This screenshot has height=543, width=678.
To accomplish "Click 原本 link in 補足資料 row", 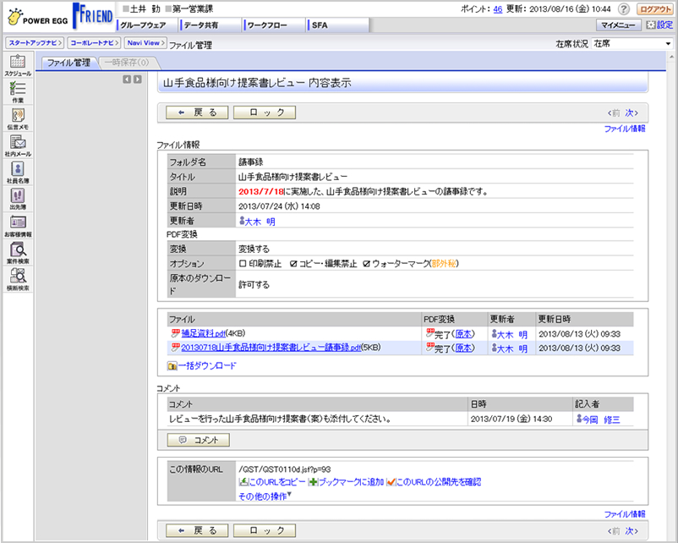I will pos(463,334).
